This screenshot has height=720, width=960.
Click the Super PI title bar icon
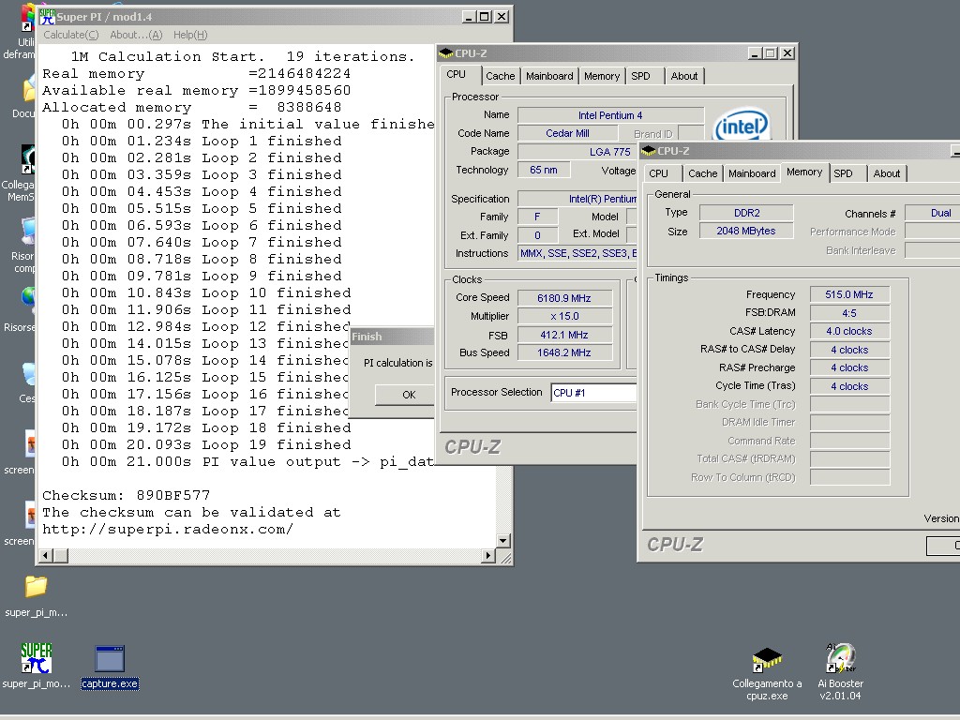(x=47, y=17)
